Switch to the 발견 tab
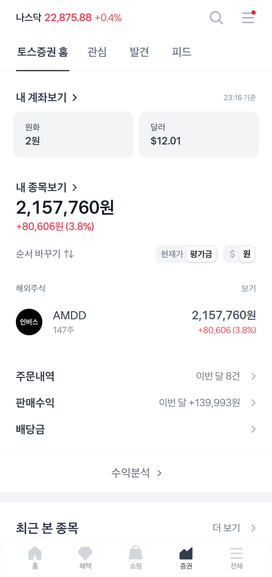Screen dimensions: 272x577 [139, 52]
